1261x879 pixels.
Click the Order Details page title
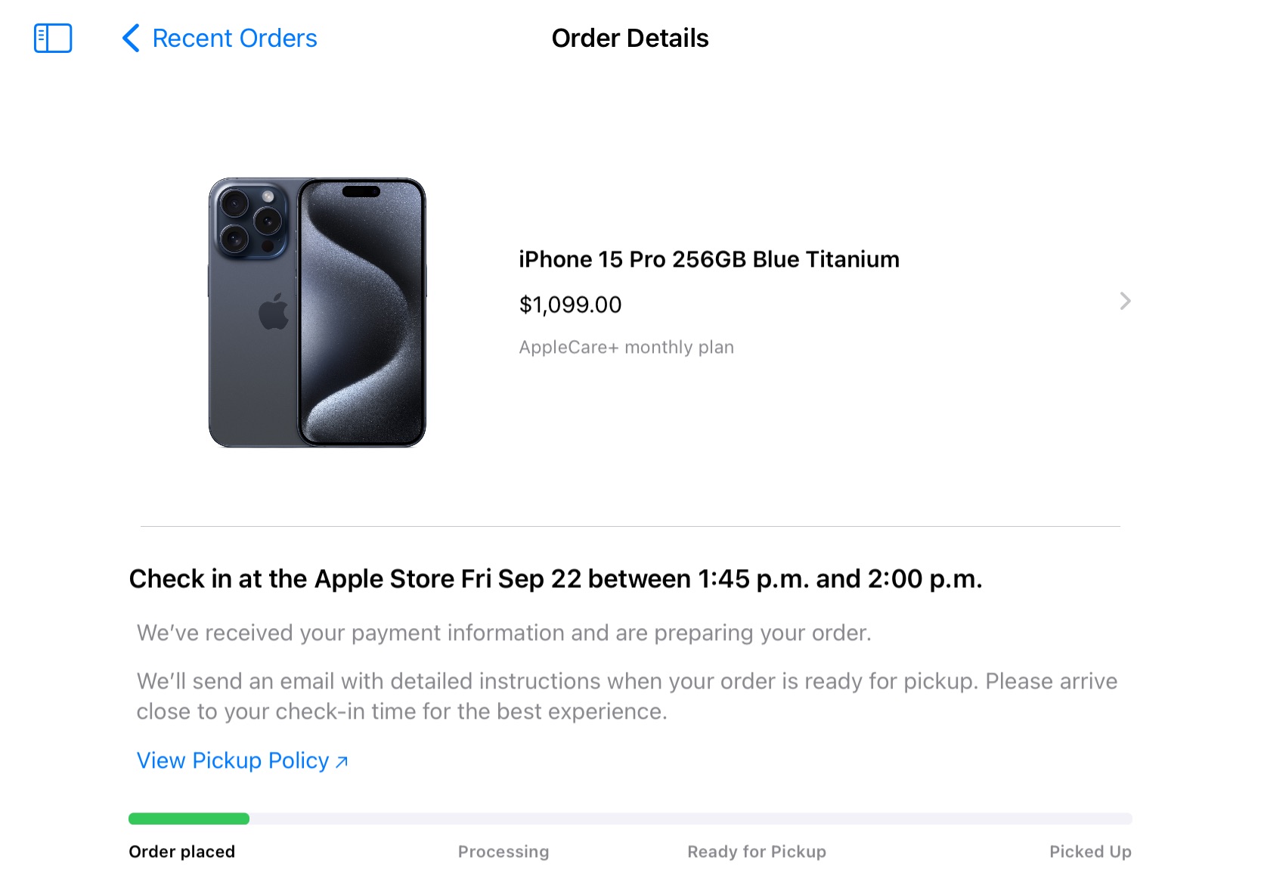click(x=630, y=39)
